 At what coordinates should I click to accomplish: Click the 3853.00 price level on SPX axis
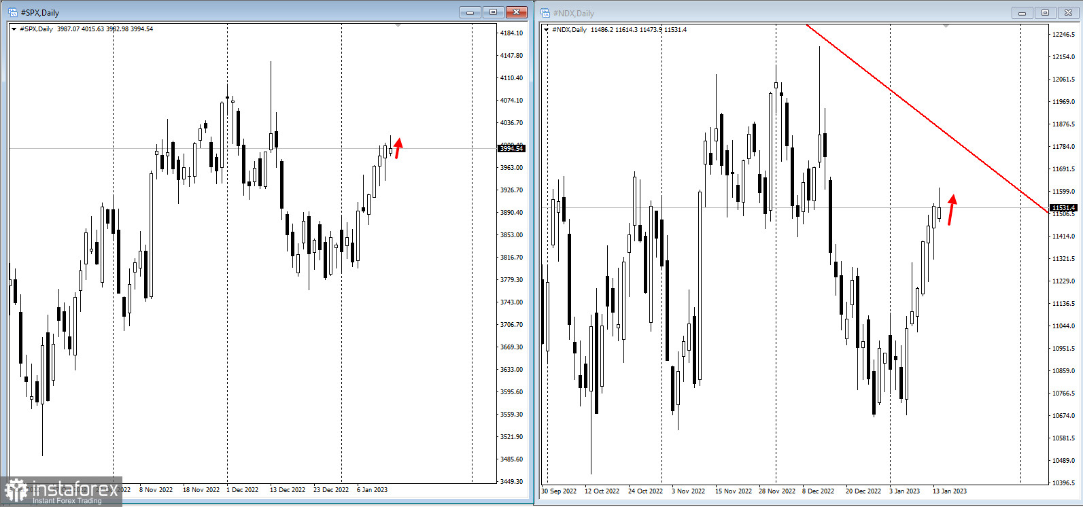pos(512,235)
